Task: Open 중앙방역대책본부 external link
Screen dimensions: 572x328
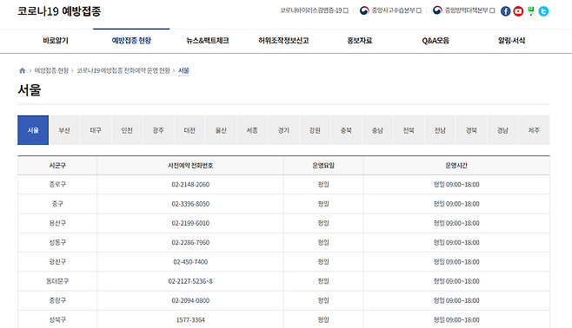Action: click(463, 10)
